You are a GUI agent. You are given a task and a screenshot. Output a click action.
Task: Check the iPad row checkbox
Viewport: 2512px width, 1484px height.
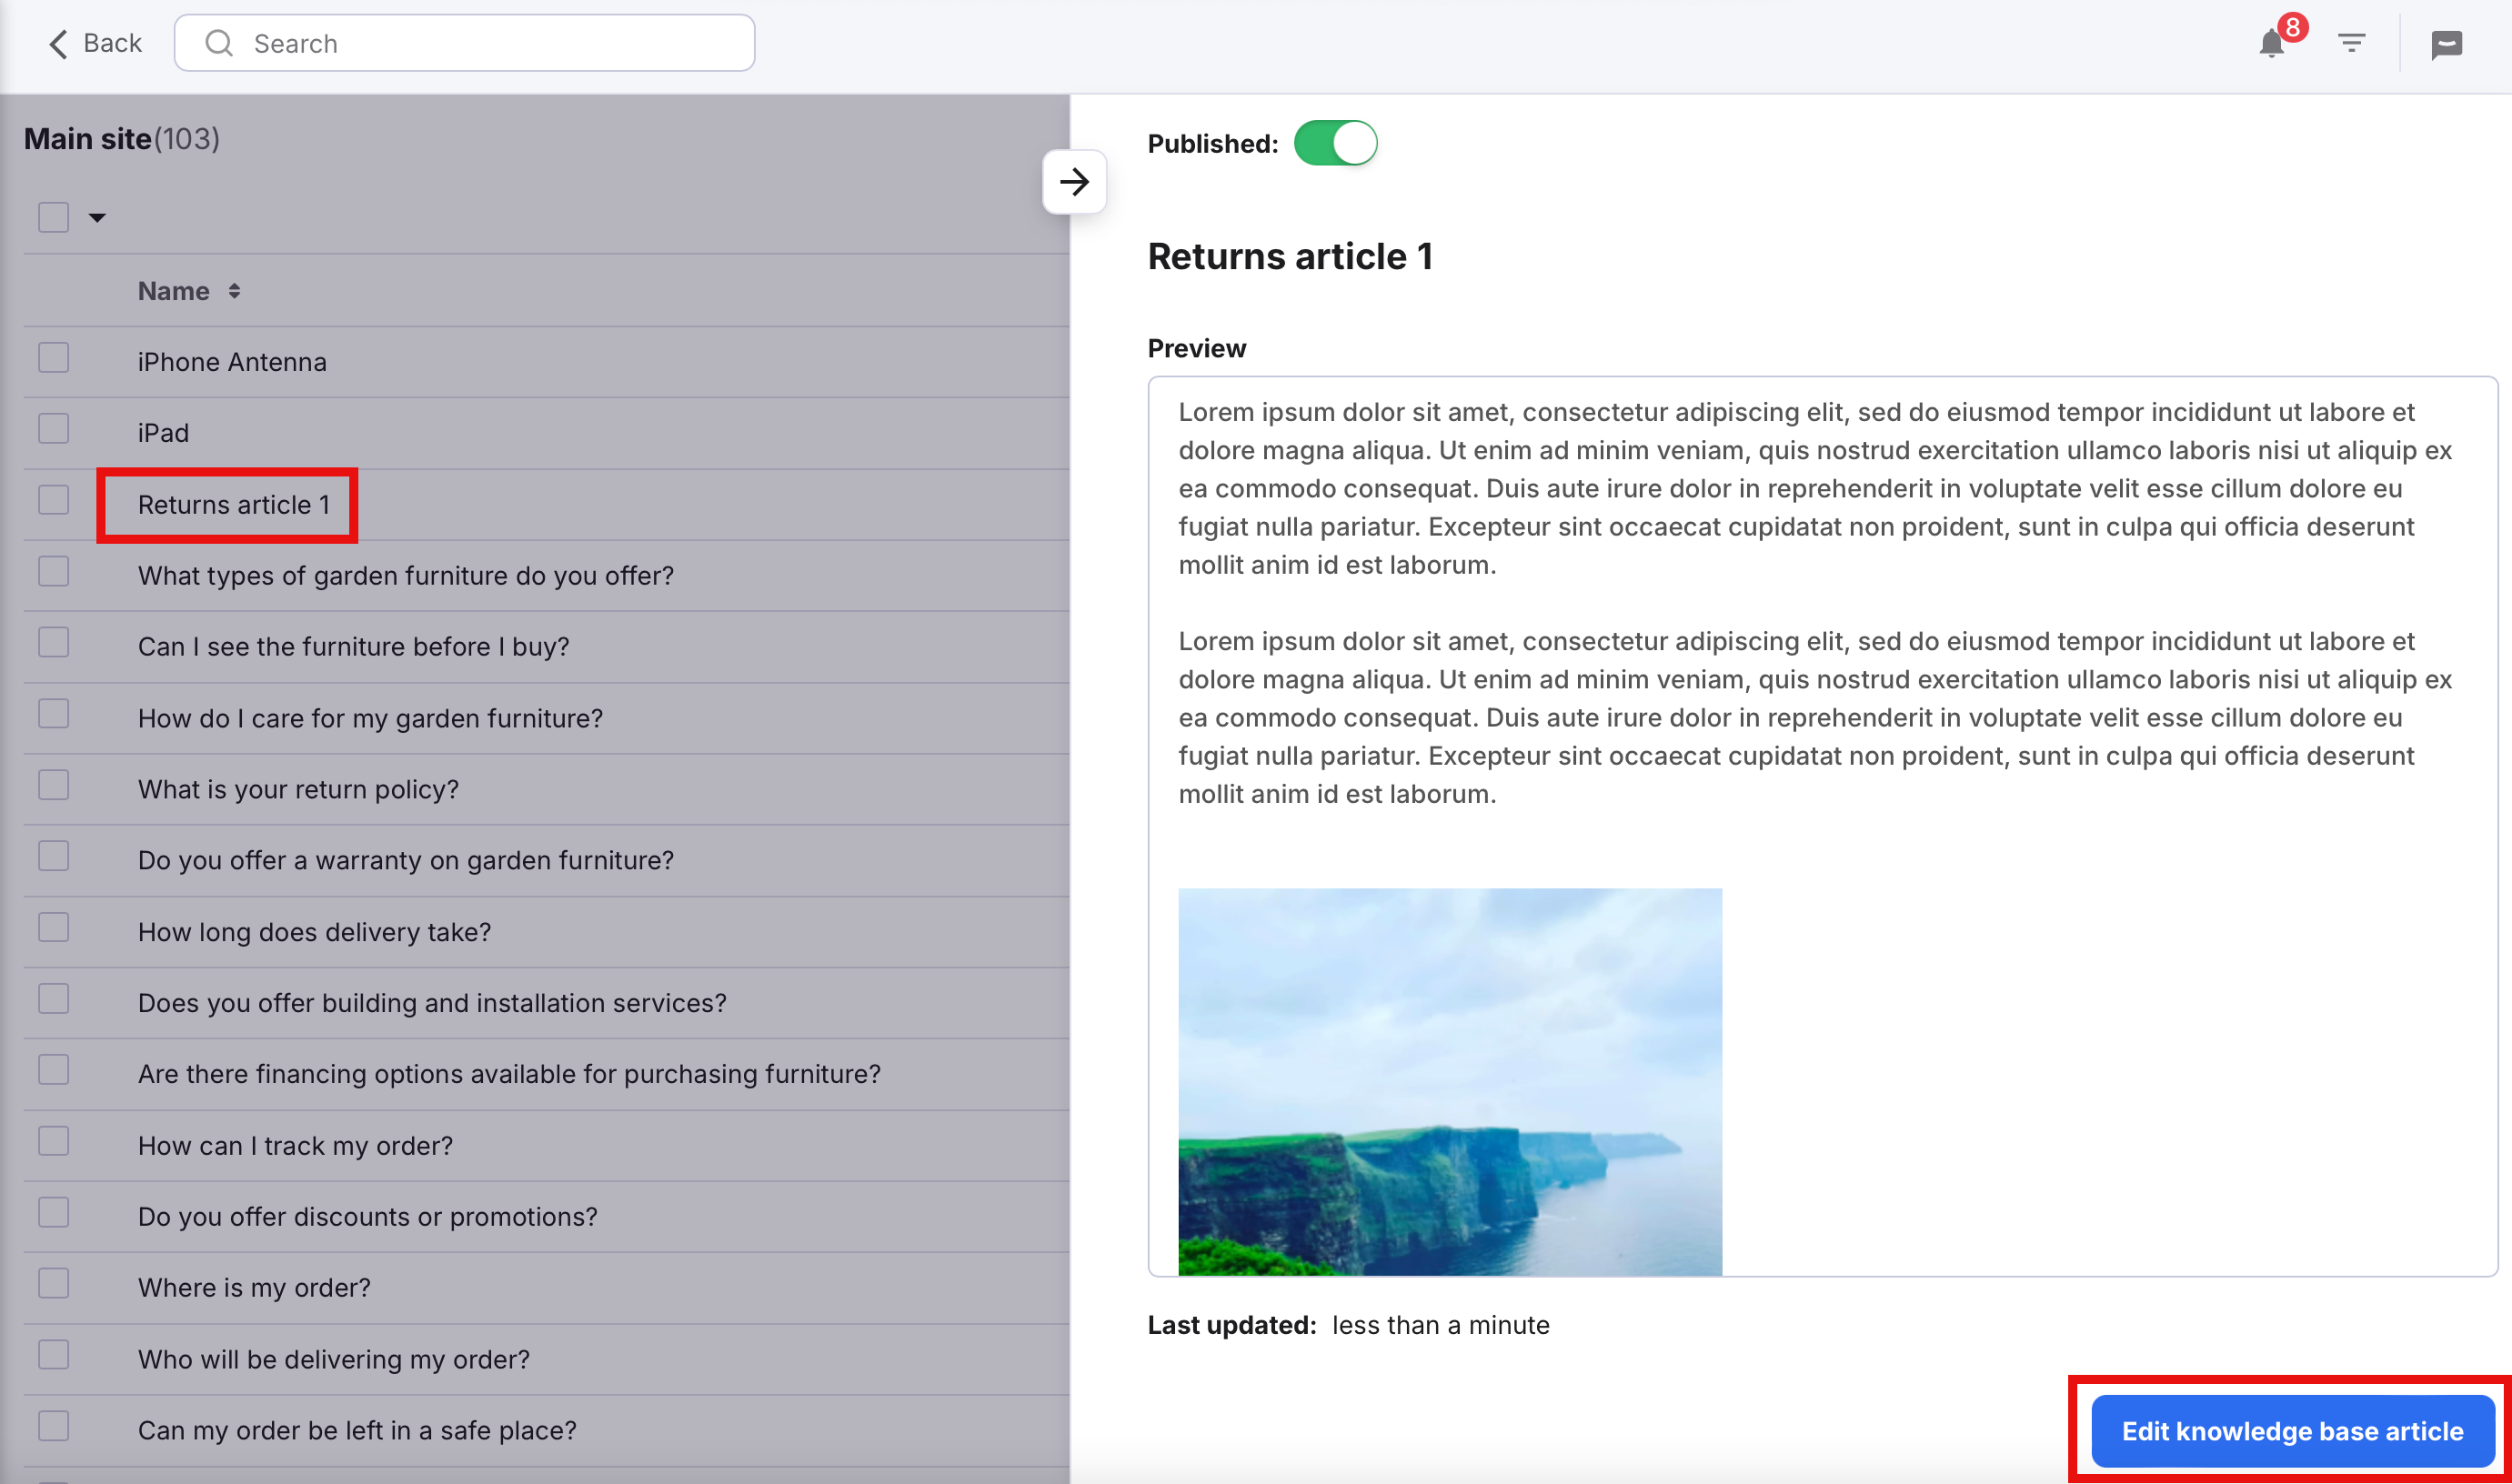(54, 429)
